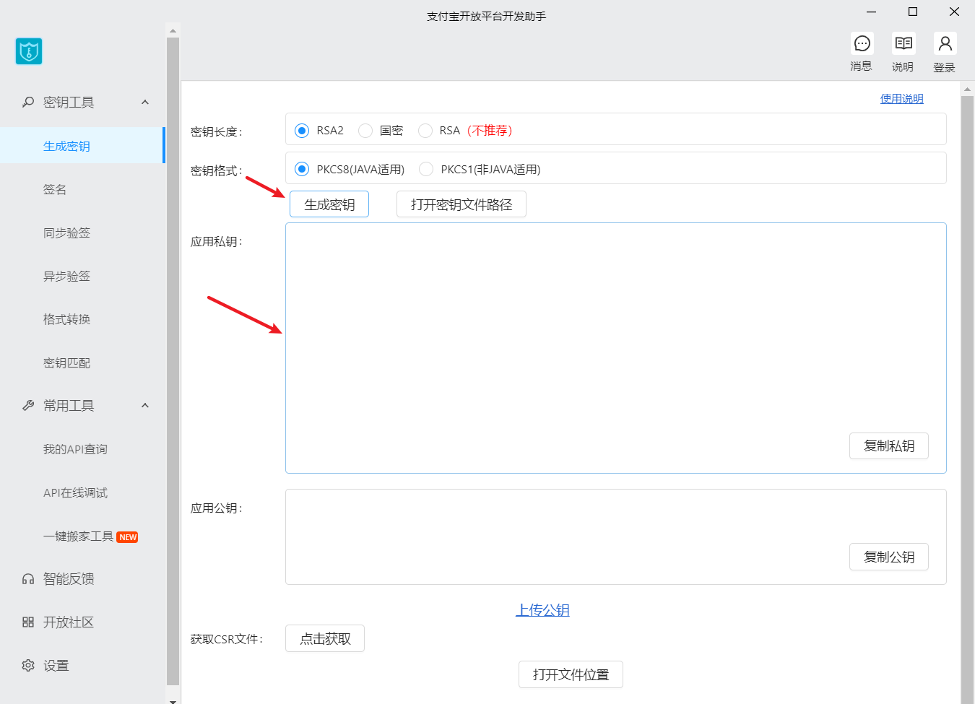Click inside the 应用私钥 text area

pos(616,348)
